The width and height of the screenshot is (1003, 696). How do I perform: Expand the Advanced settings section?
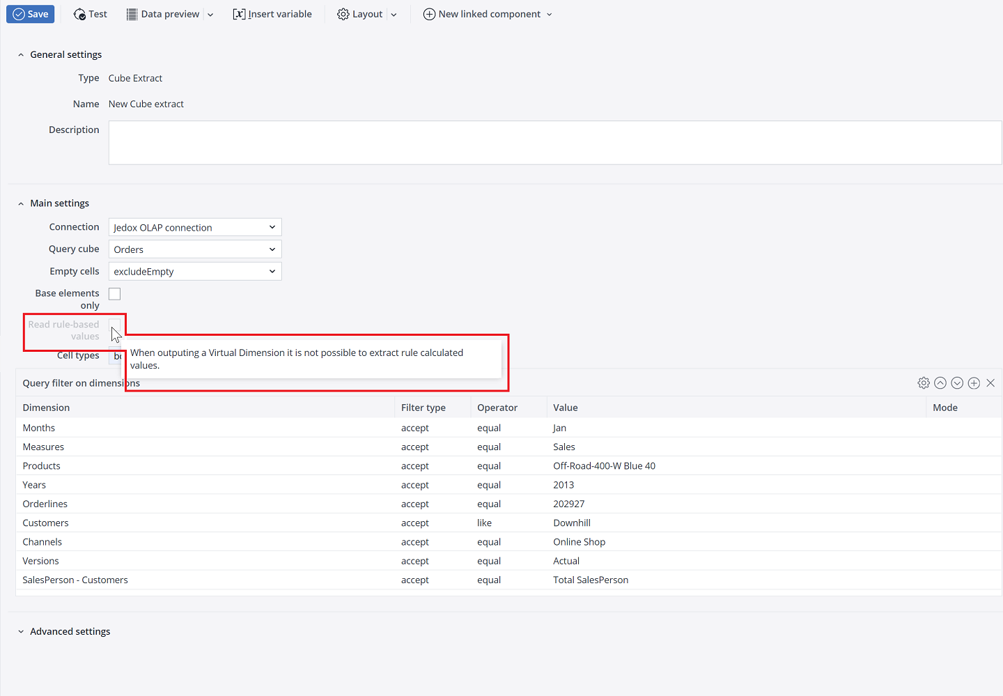coord(70,631)
